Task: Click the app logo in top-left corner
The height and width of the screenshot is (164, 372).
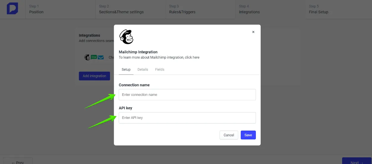Action: [x=12, y=8]
